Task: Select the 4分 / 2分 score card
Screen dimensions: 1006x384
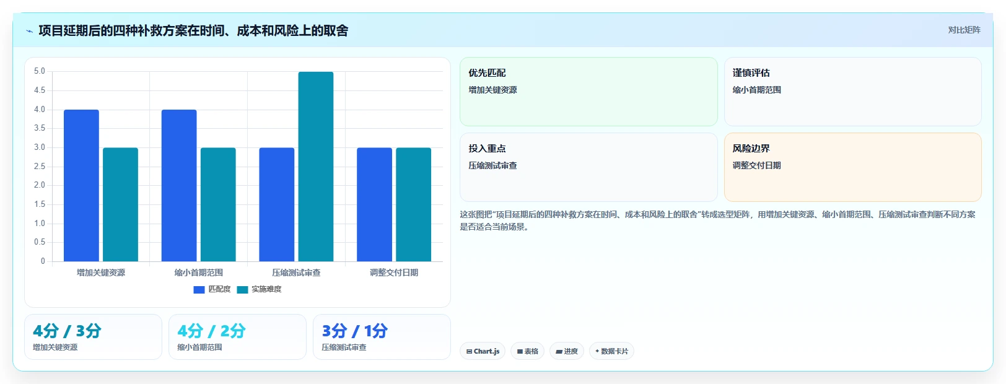Action: pyautogui.click(x=237, y=337)
